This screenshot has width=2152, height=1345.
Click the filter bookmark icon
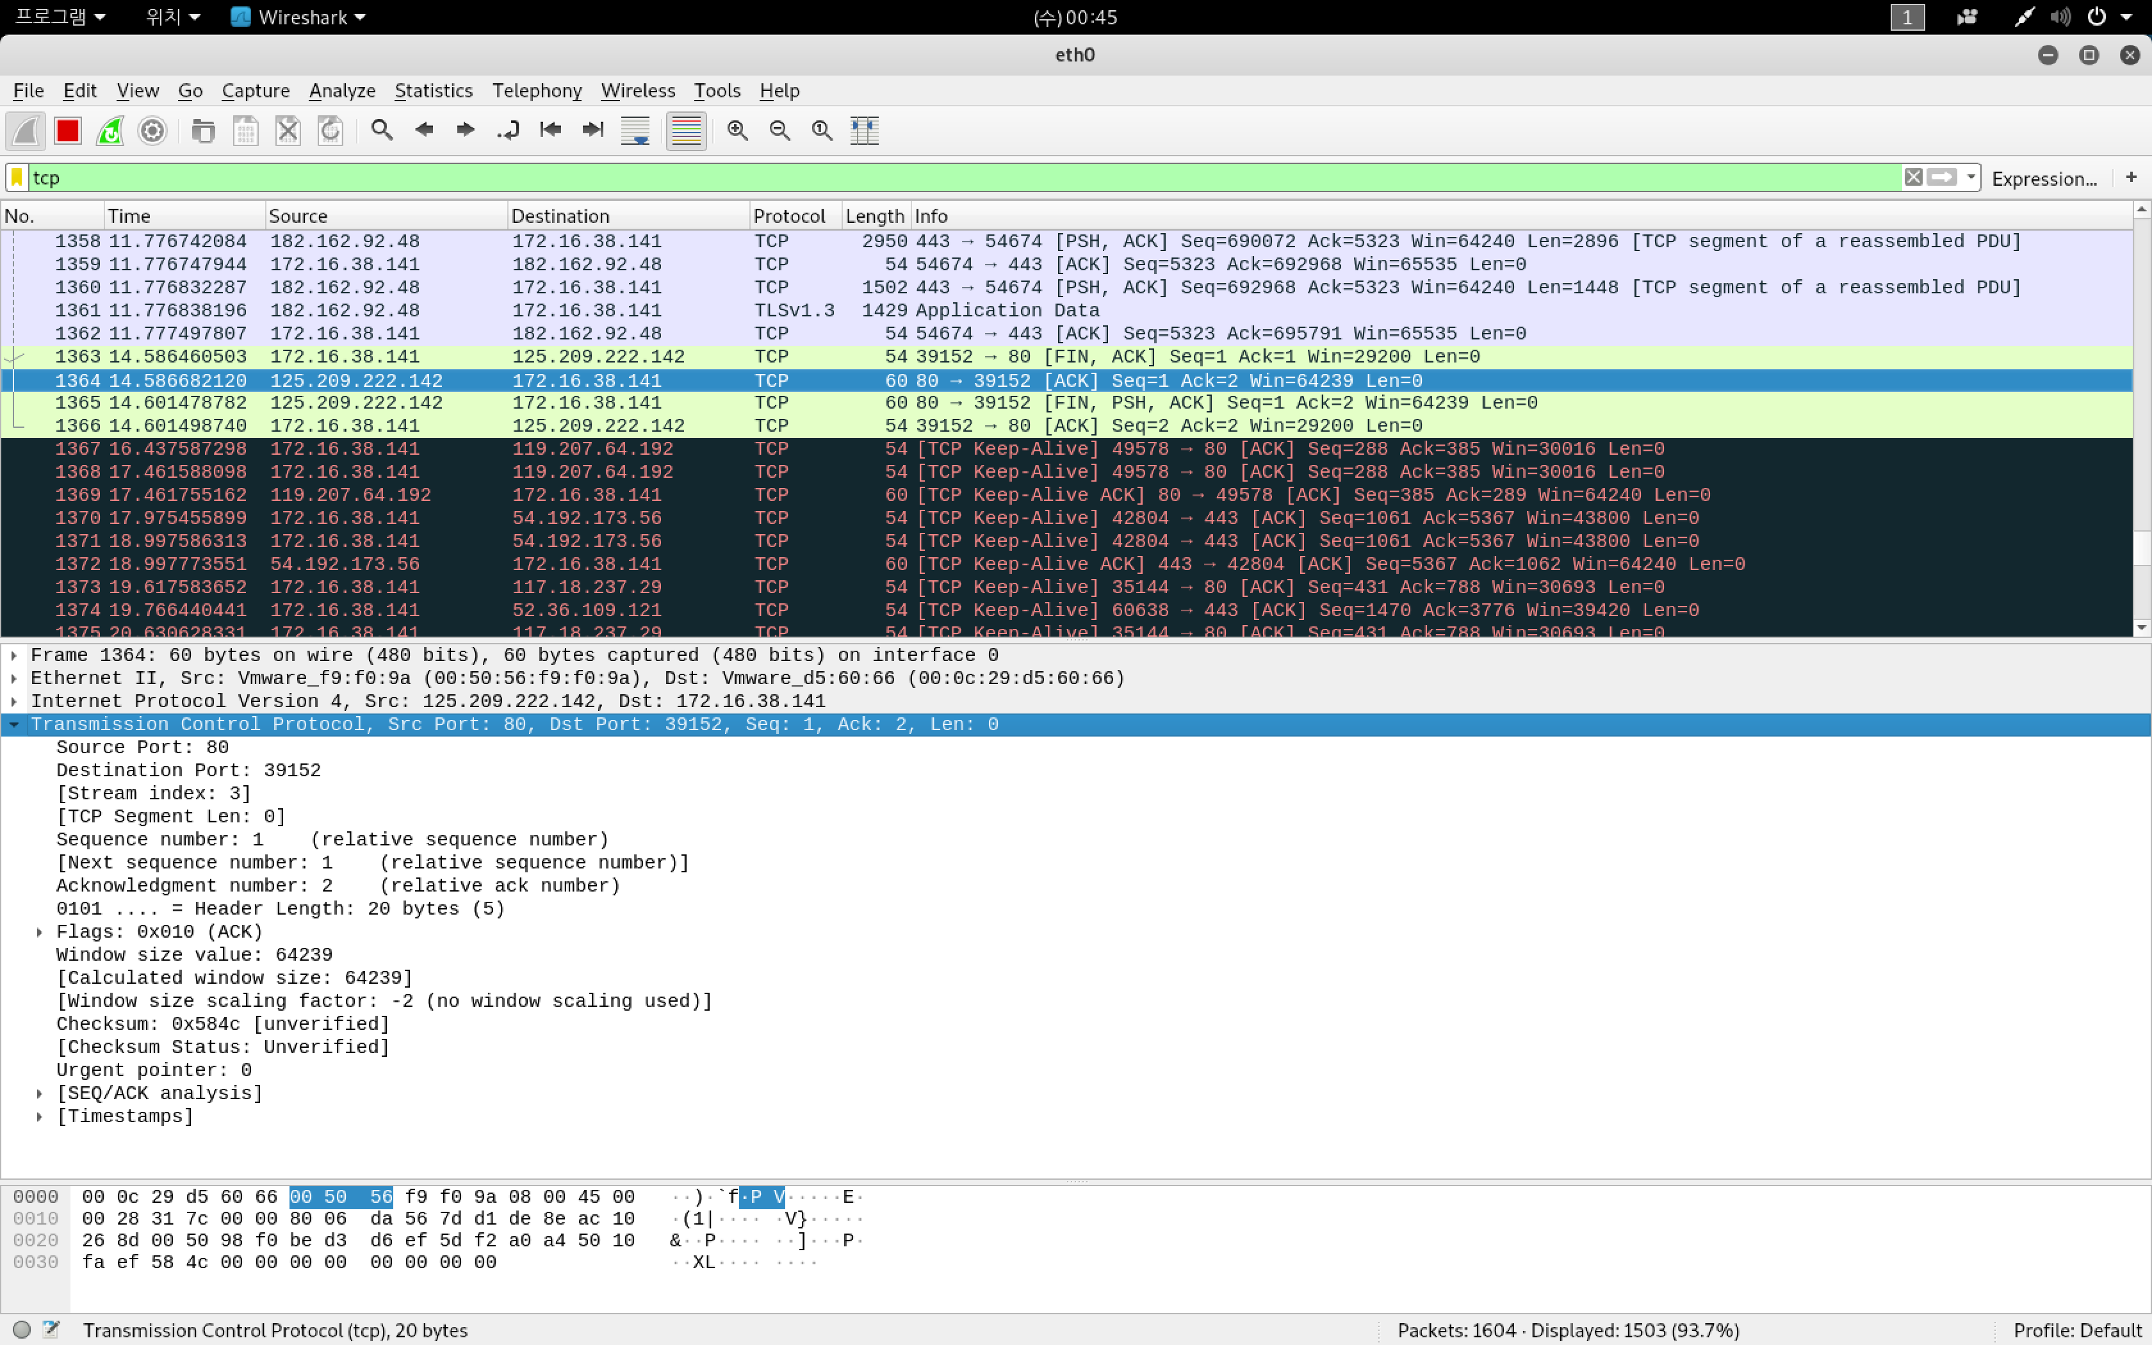tap(17, 177)
